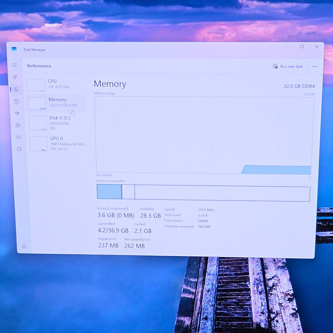The height and width of the screenshot is (333, 333).
Task: Click the "Performance" page title
Action: pyautogui.click(x=39, y=66)
